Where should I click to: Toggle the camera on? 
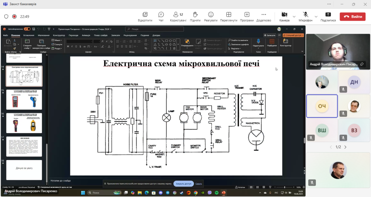pyautogui.click(x=284, y=16)
